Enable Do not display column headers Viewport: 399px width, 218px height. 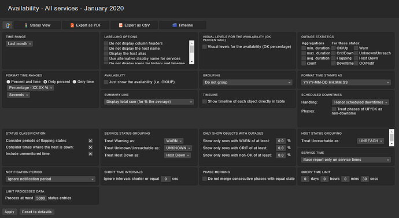point(106,43)
